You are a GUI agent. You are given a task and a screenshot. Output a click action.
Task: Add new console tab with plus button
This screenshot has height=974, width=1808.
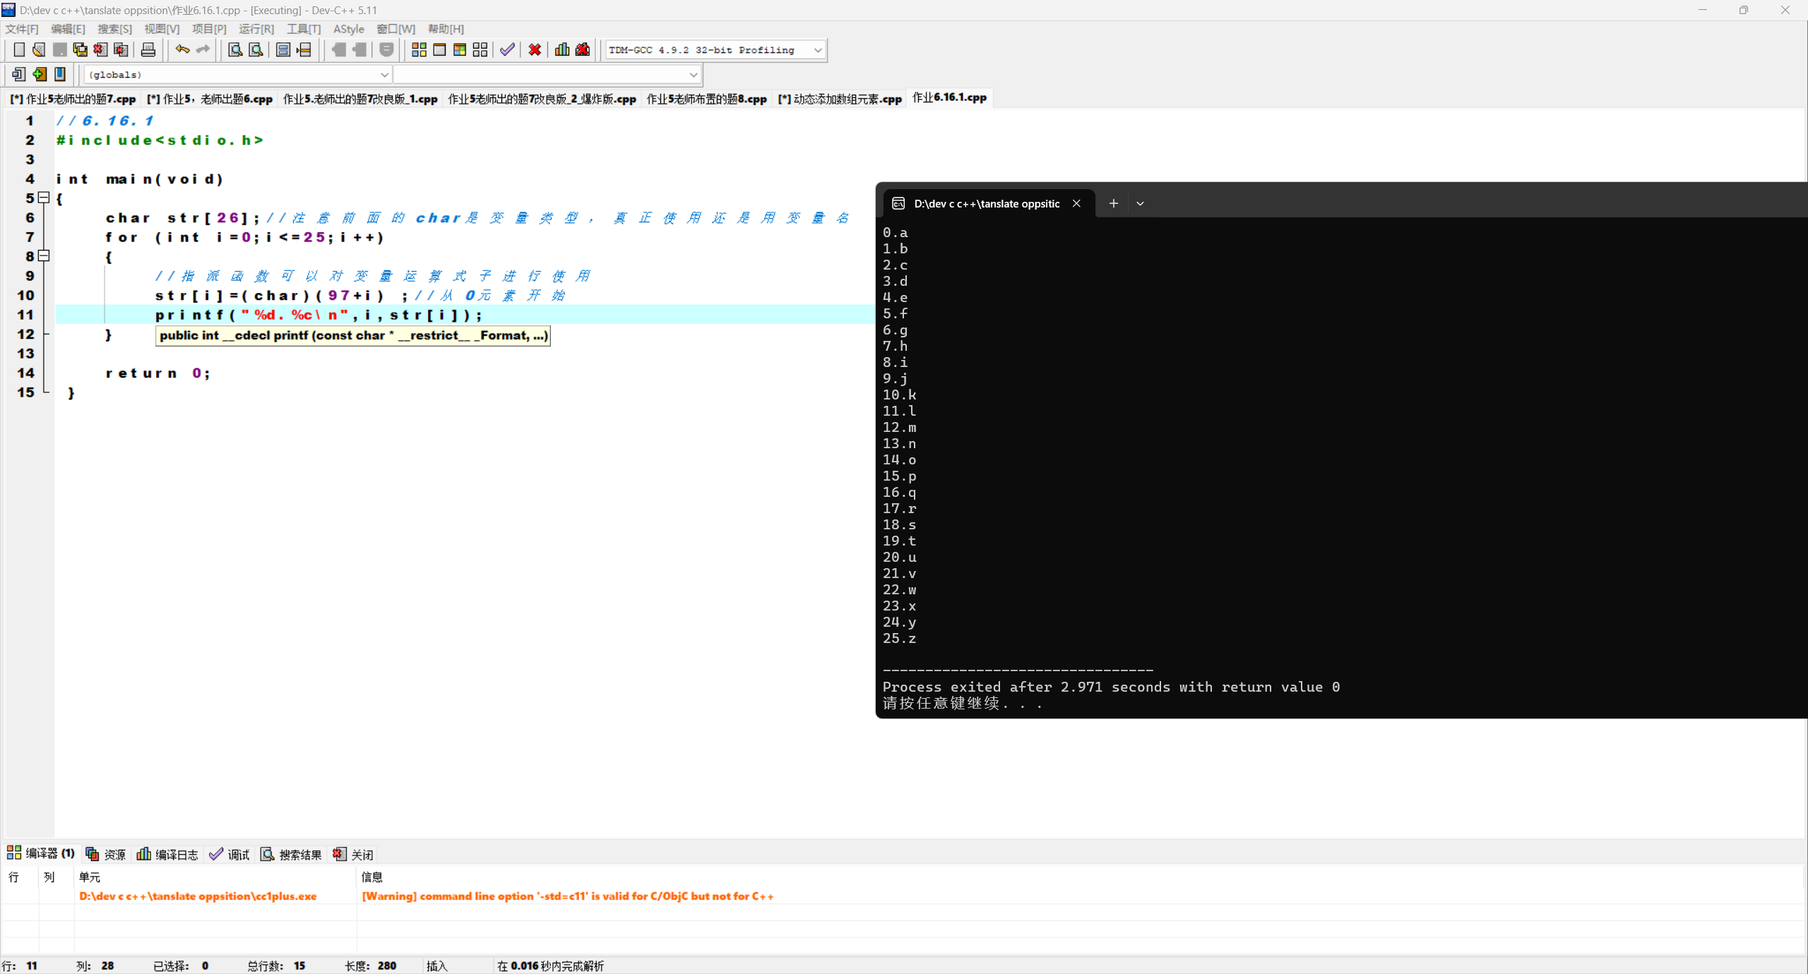1113,203
